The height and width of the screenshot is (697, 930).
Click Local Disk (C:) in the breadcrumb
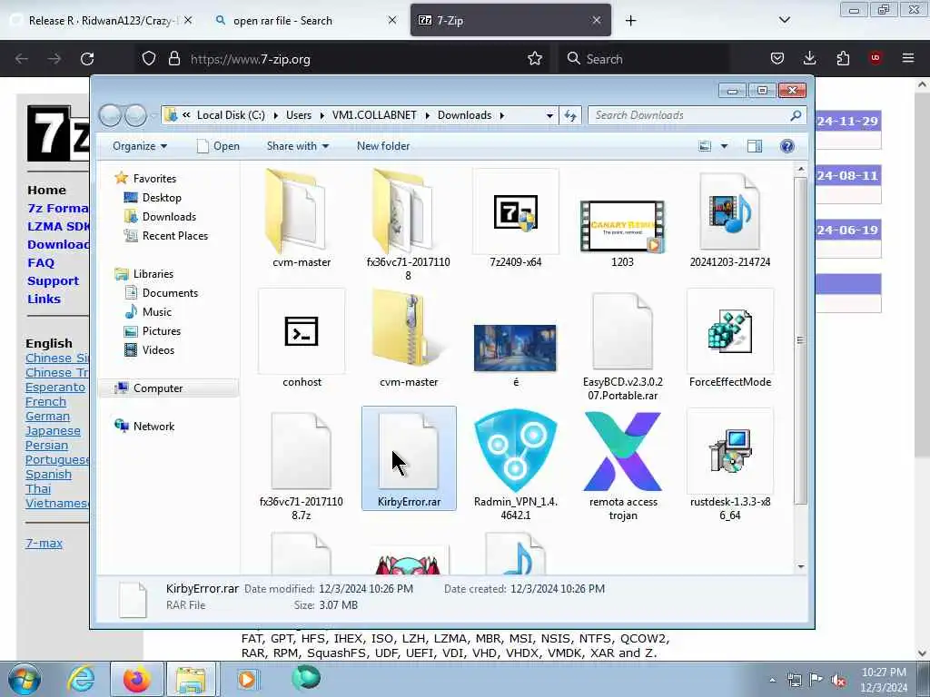click(231, 115)
